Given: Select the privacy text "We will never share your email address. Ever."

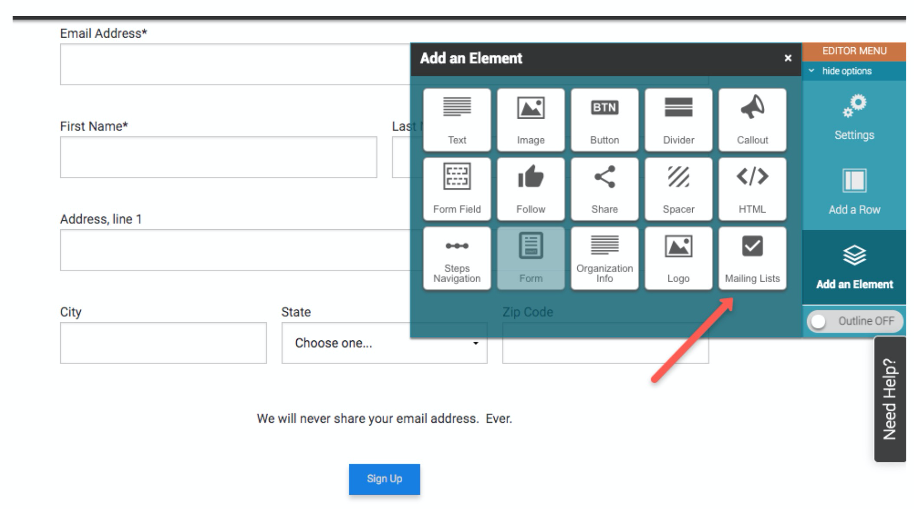Looking at the screenshot, I should pyautogui.click(x=384, y=418).
